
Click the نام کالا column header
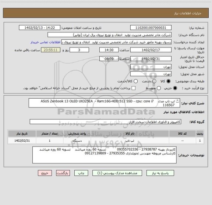130,134
